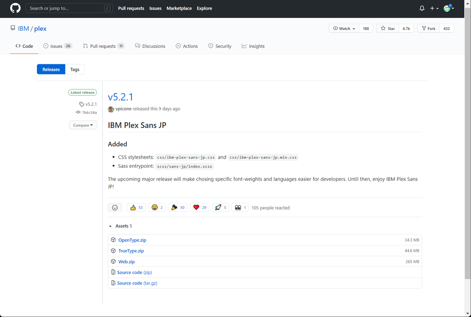The height and width of the screenshot is (317, 471).
Task: Open the Watch dropdown button
Action: 344,29
